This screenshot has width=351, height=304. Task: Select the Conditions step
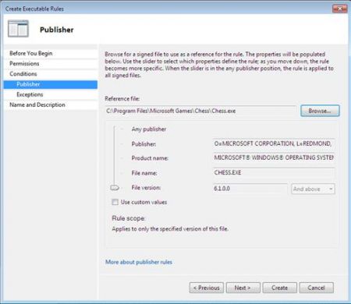(51, 74)
